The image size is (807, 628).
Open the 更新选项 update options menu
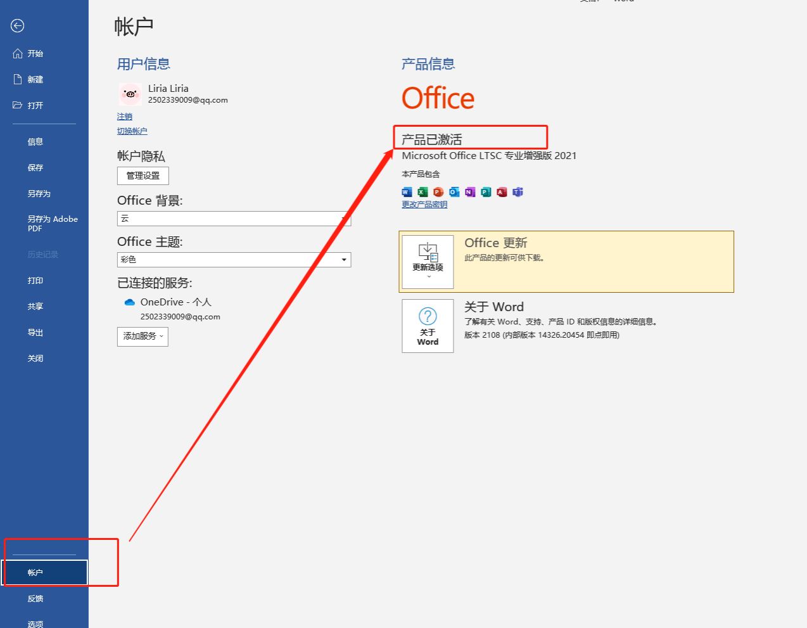[428, 262]
